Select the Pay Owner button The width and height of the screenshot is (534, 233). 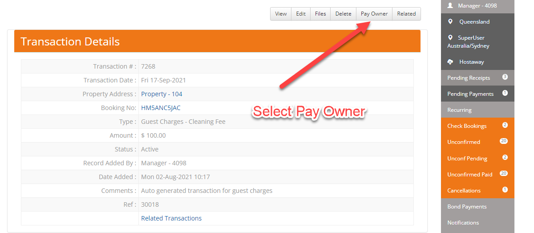(x=374, y=14)
